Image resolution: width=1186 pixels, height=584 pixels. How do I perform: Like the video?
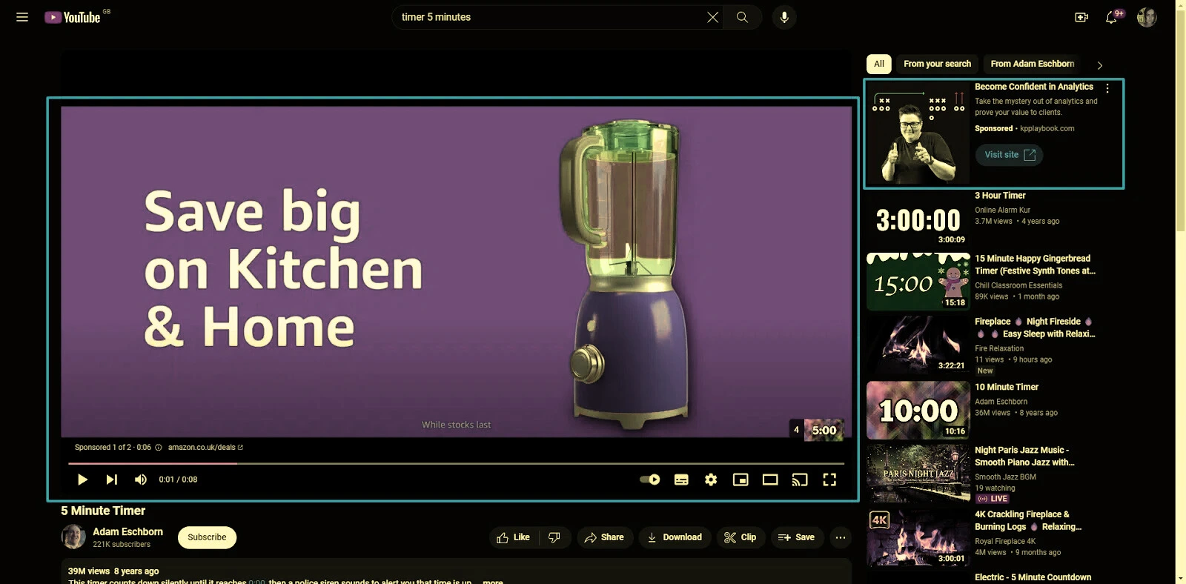[x=514, y=537]
